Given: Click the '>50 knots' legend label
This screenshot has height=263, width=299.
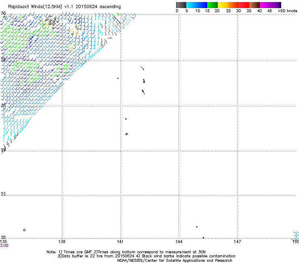Looking at the screenshot, I should [x=287, y=11].
